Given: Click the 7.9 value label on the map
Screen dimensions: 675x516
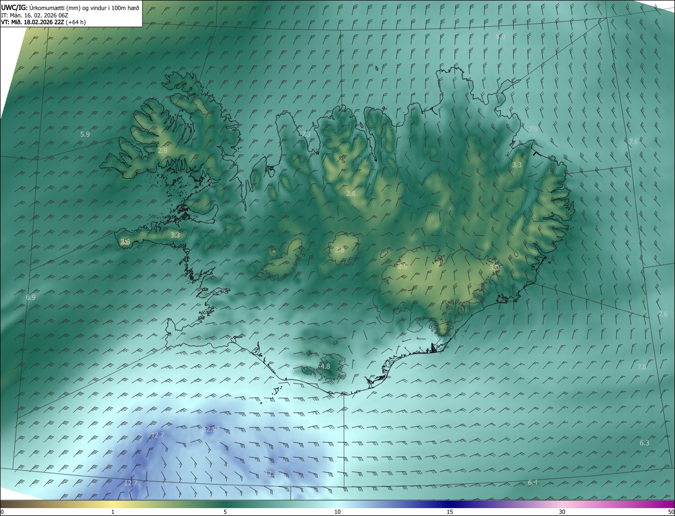Looking at the screenshot, I should click(x=533, y=129).
